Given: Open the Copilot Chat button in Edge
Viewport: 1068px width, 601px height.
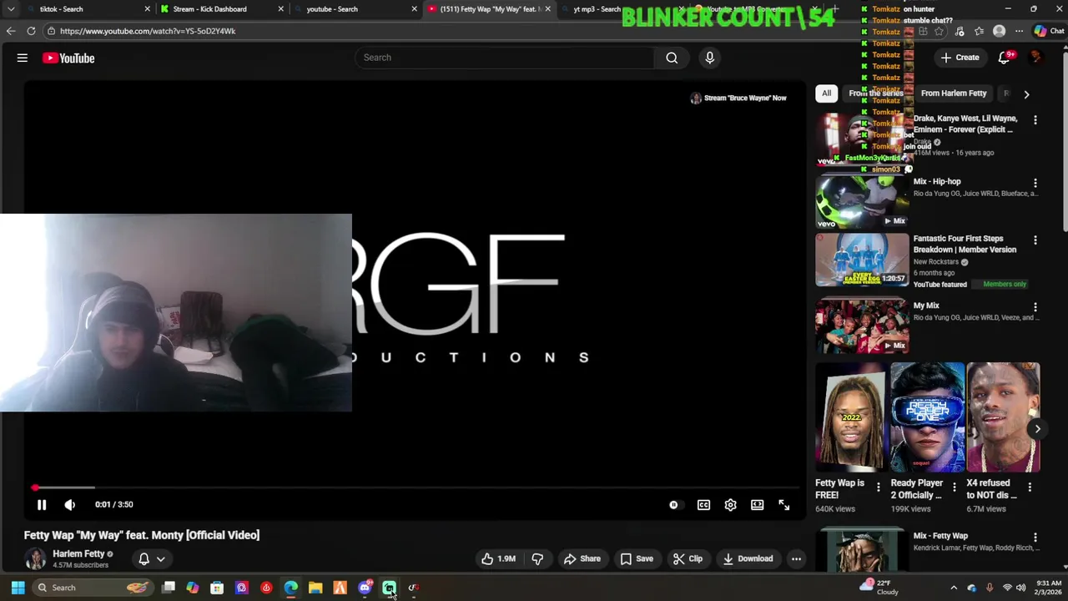Looking at the screenshot, I should pyautogui.click(x=1050, y=31).
